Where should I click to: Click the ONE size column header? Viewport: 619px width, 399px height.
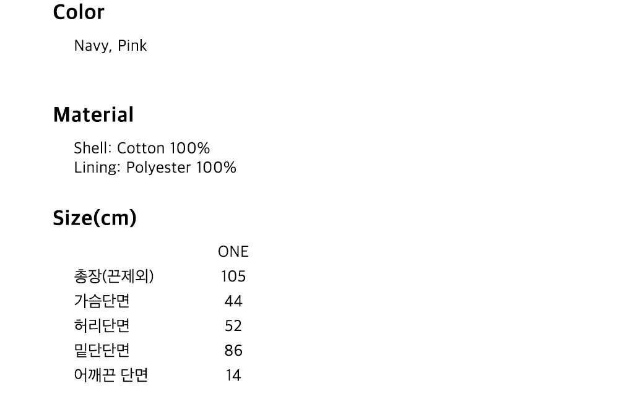[x=233, y=252]
